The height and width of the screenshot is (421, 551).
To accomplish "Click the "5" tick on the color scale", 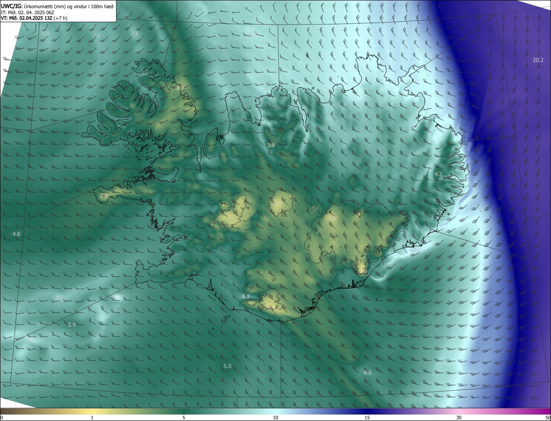I will 184,418.
